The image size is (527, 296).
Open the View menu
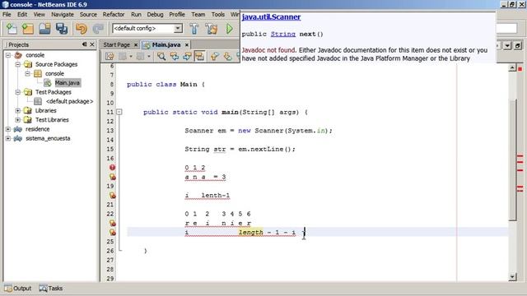click(39, 15)
